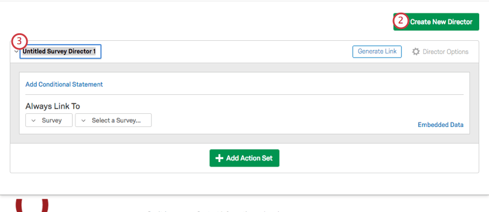Click the Generate Link button
489x212 pixels.
coord(377,52)
